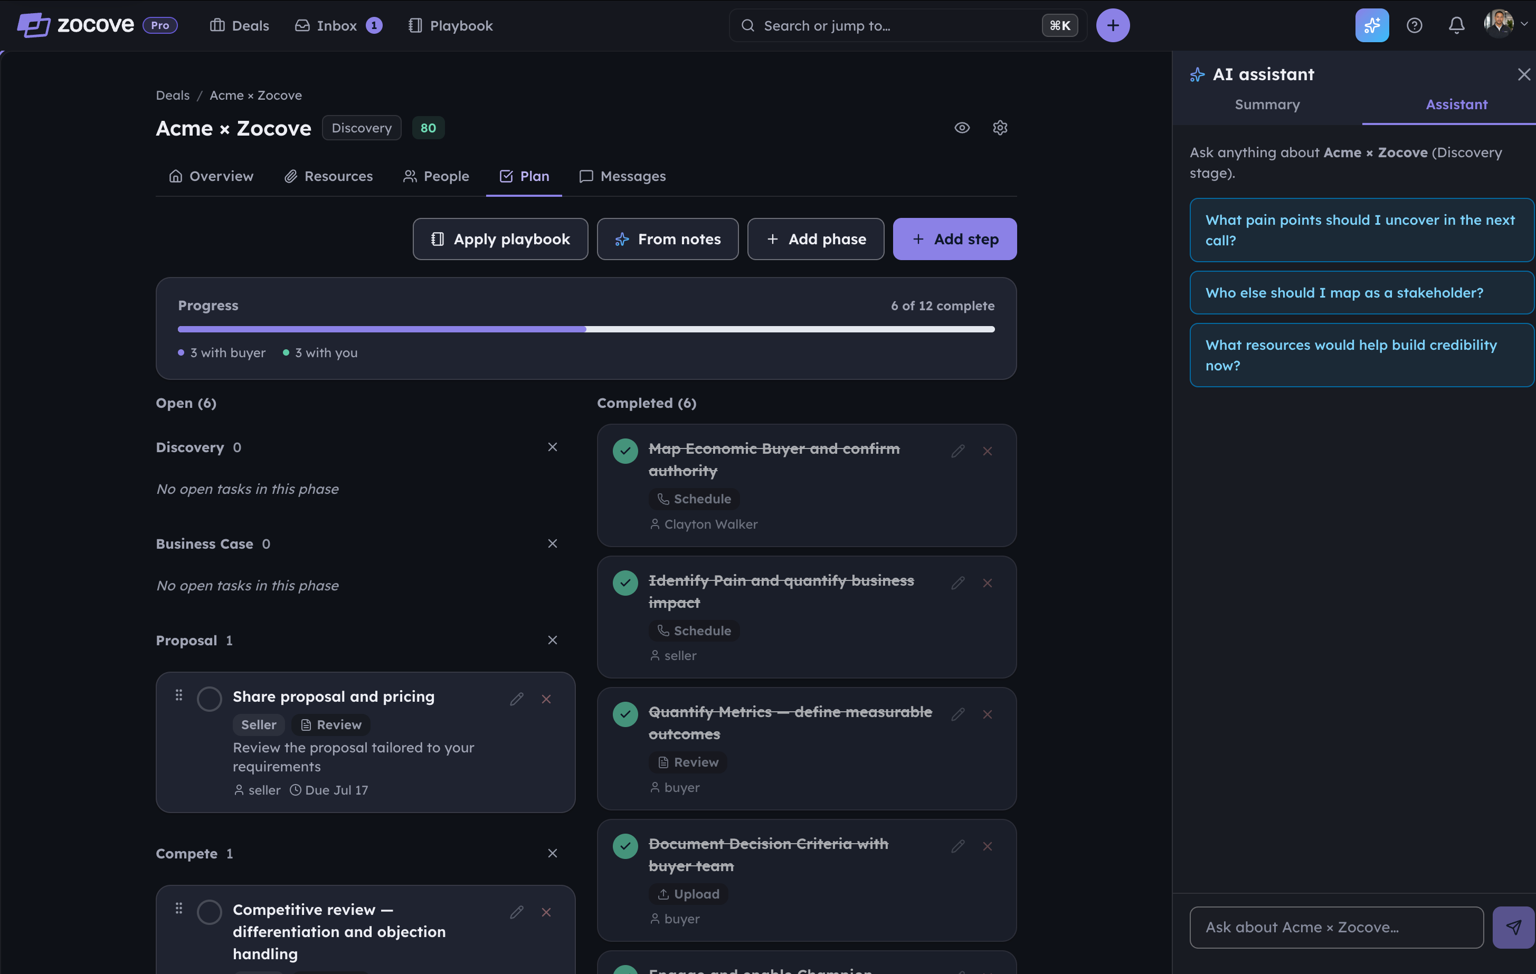Open the help question mark icon

[1414, 25]
